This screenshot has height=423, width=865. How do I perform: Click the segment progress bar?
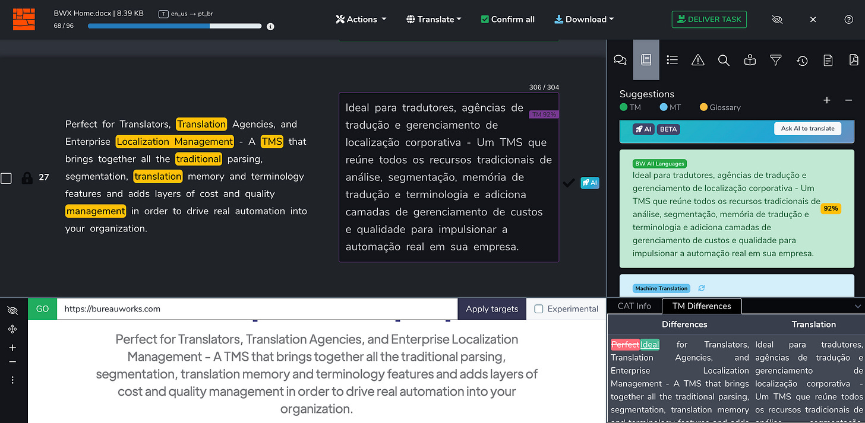click(x=175, y=26)
